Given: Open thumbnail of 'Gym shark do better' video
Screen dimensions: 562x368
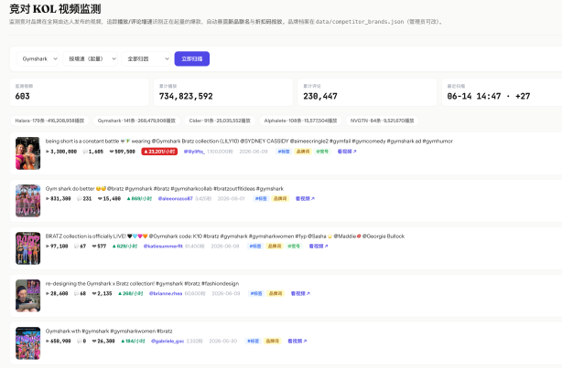Looking at the screenshot, I should tap(28, 201).
